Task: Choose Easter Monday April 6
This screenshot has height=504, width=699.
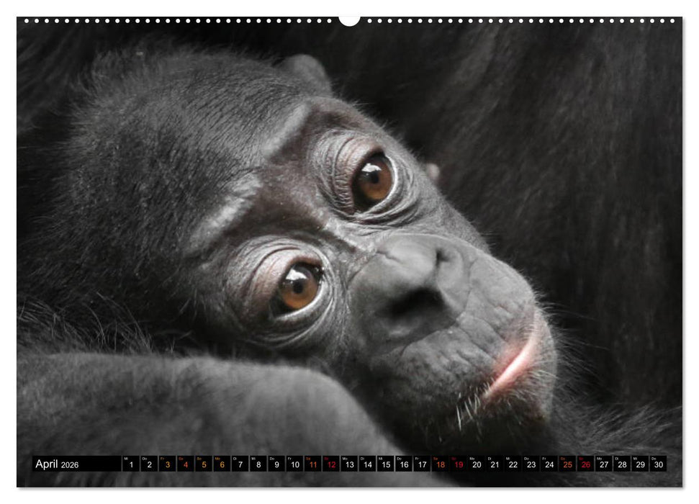Action: click(x=222, y=464)
